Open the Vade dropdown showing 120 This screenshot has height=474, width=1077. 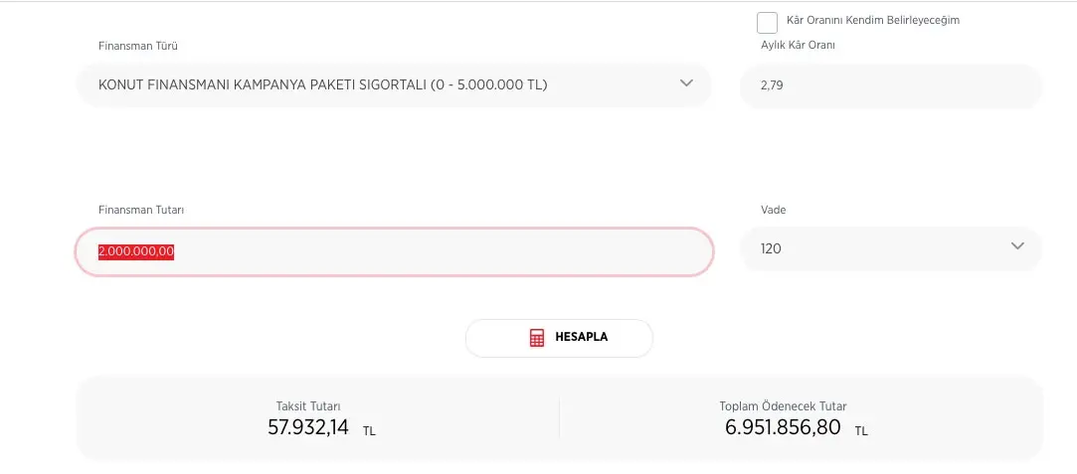tap(890, 248)
